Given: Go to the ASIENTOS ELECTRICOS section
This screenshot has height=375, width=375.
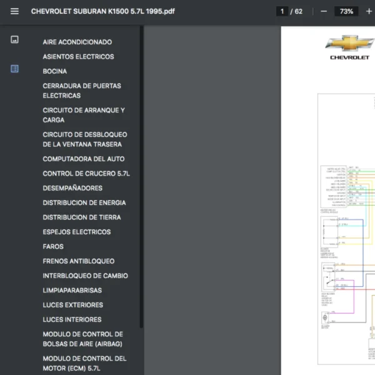Looking at the screenshot, I should tap(78, 57).
